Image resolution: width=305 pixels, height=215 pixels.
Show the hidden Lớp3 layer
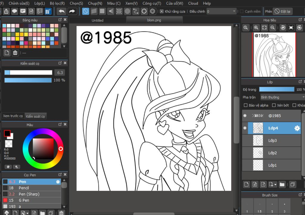coord(245,140)
